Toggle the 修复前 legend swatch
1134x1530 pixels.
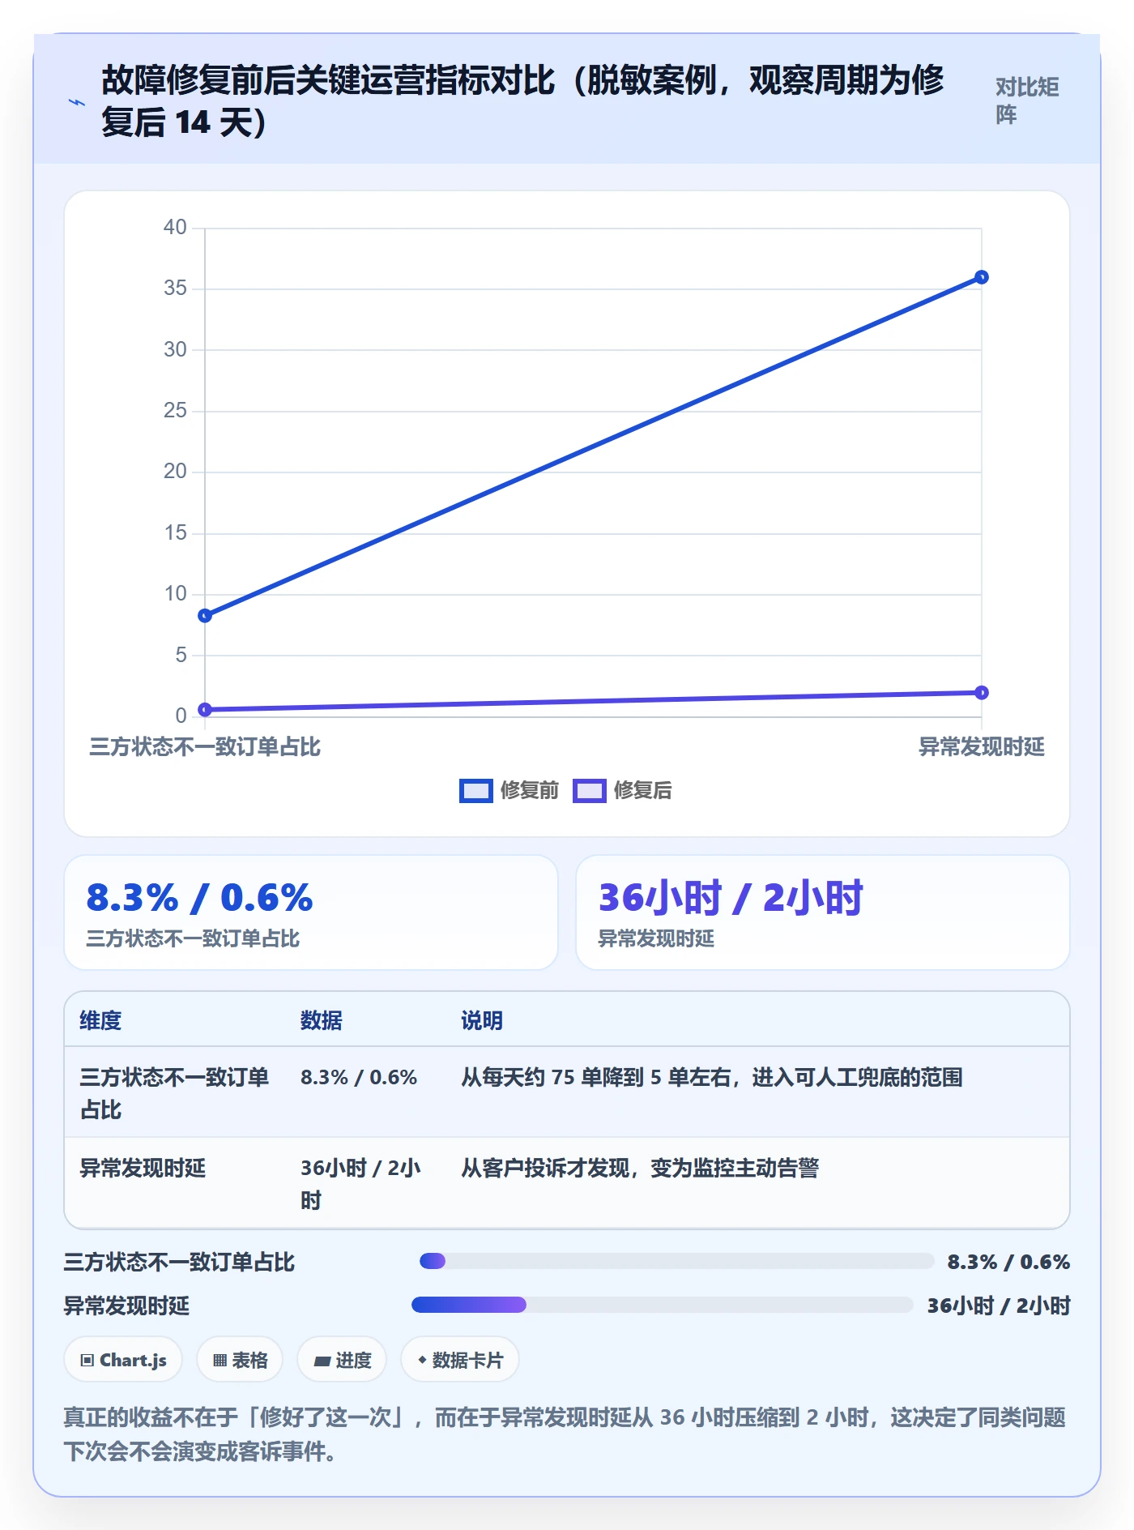[475, 790]
